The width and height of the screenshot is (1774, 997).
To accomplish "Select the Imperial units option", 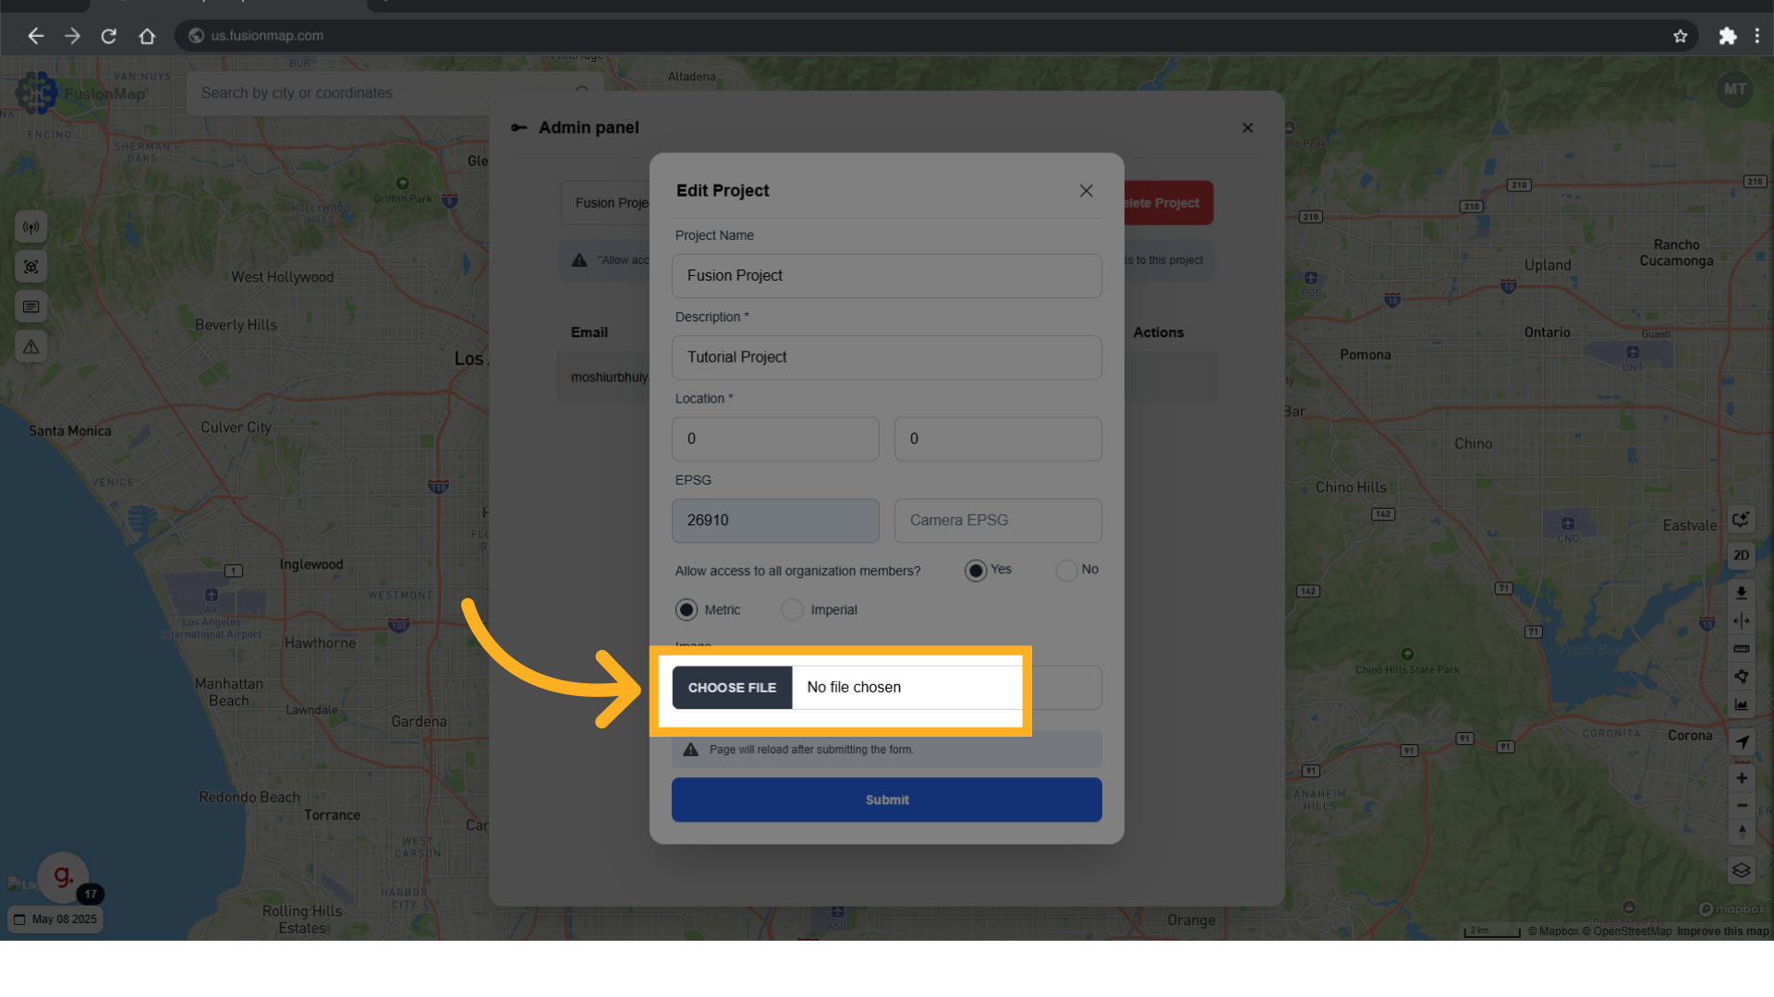I will (792, 610).
